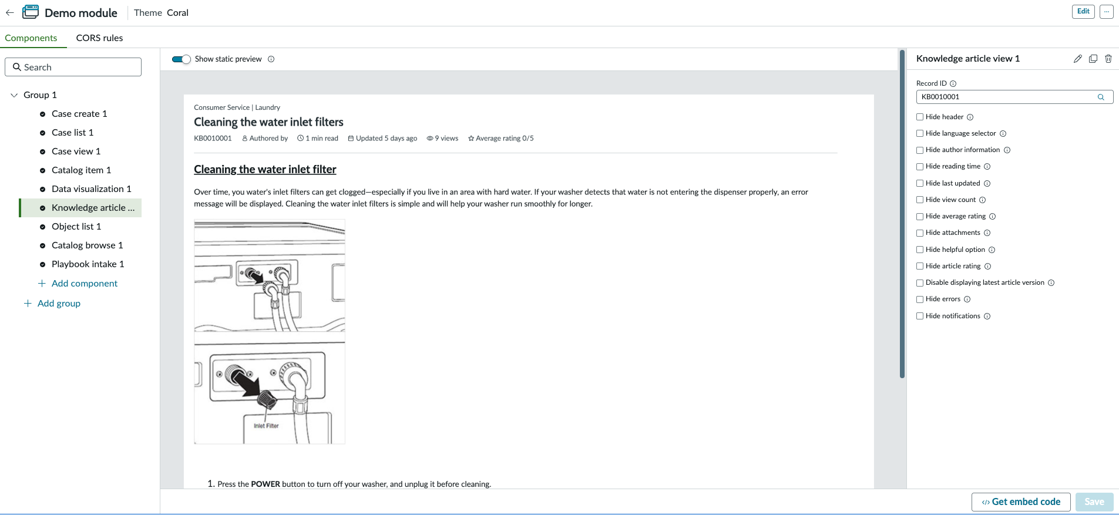Check the Hide header checkbox
The width and height of the screenshot is (1119, 515).
pos(920,117)
